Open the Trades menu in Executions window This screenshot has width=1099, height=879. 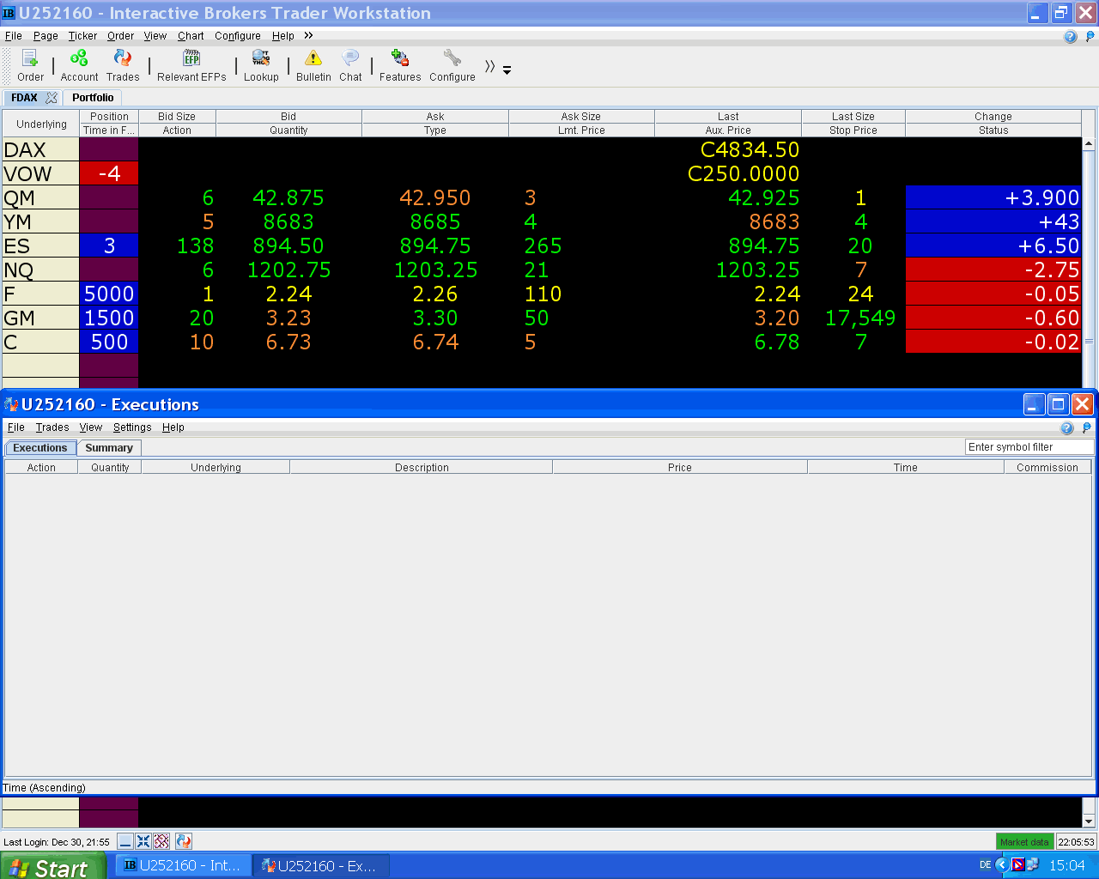click(52, 427)
